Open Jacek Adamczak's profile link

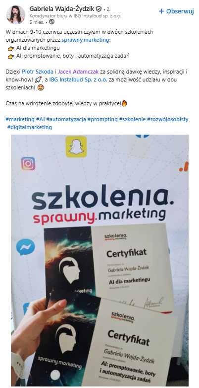click(x=78, y=72)
